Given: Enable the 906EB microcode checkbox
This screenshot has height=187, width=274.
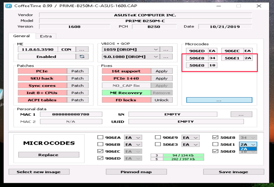Looking at the screenshot, I should click(x=100, y=144).
